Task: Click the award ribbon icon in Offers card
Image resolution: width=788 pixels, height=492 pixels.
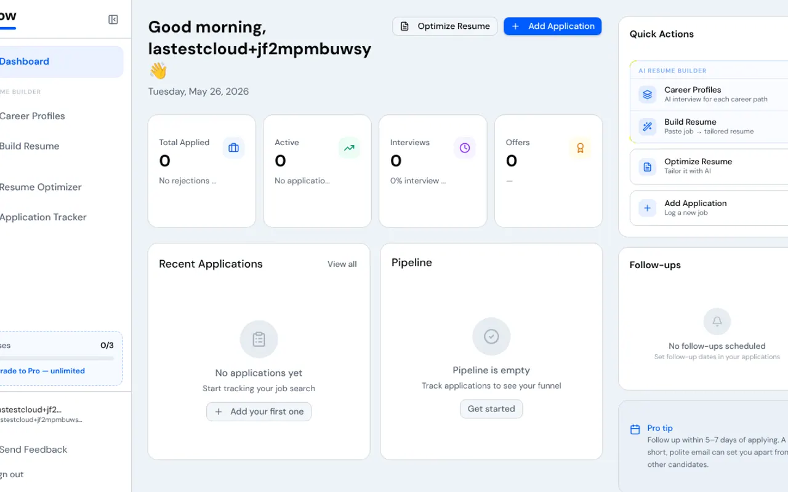Action: [x=580, y=148]
